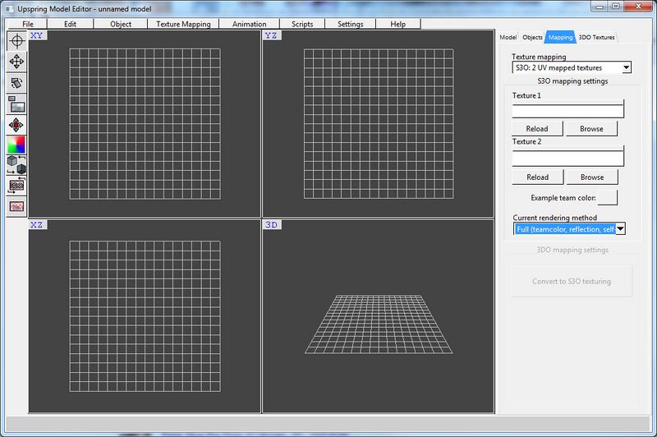Click the Texture 1 path field
This screenshot has height=437, width=657.
pyautogui.click(x=567, y=110)
